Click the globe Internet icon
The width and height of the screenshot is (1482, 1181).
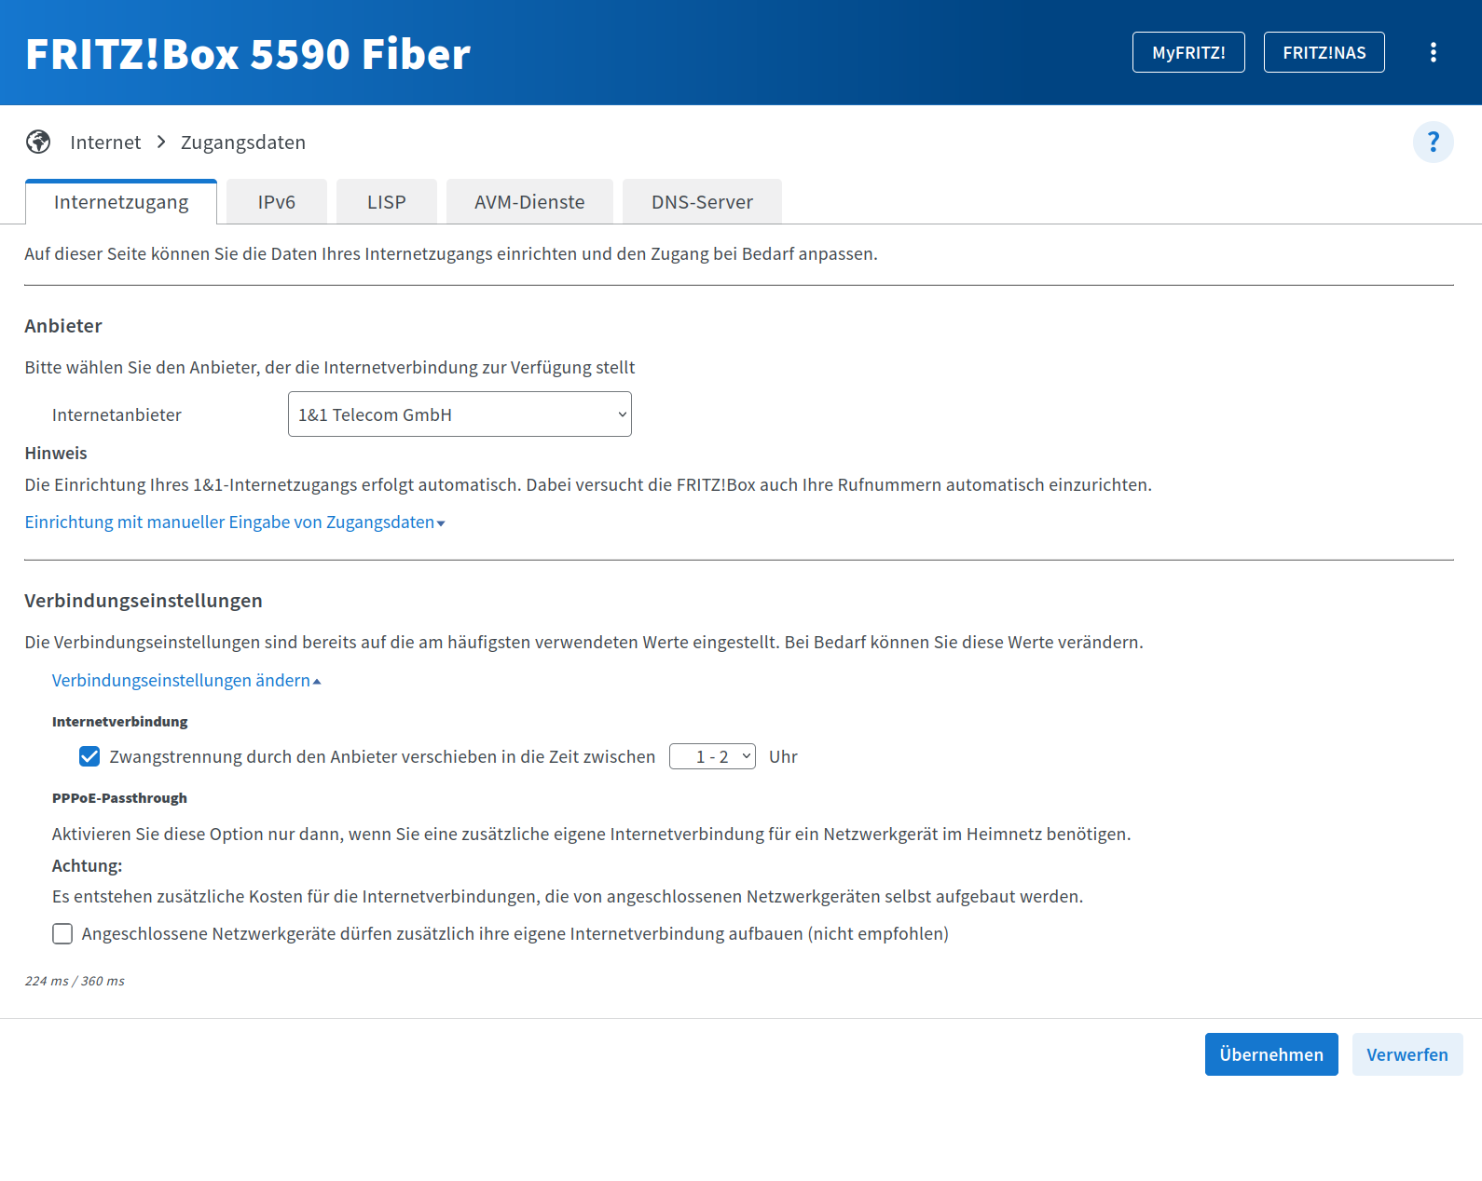click(x=38, y=142)
